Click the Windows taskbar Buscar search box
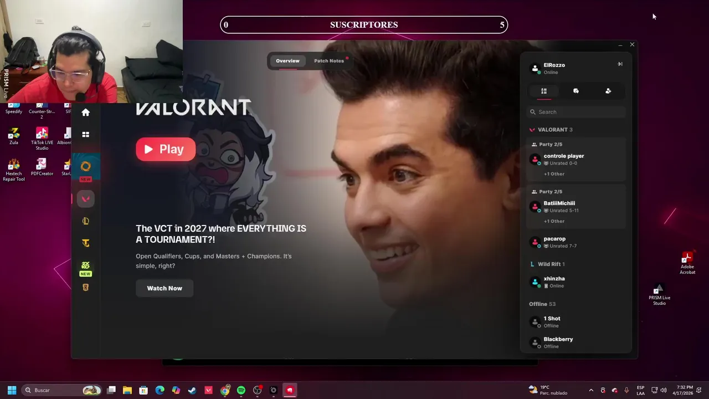This screenshot has width=709, height=399. tap(61, 390)
